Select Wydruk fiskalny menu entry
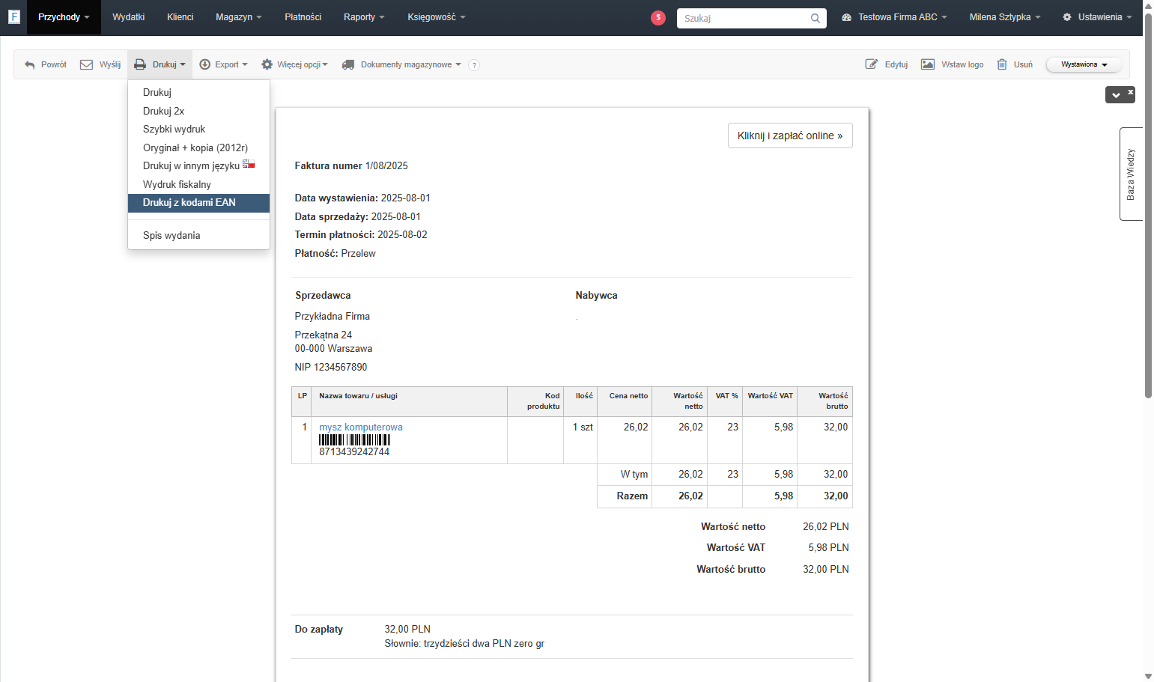1154x682 pixels. (198, 184)
